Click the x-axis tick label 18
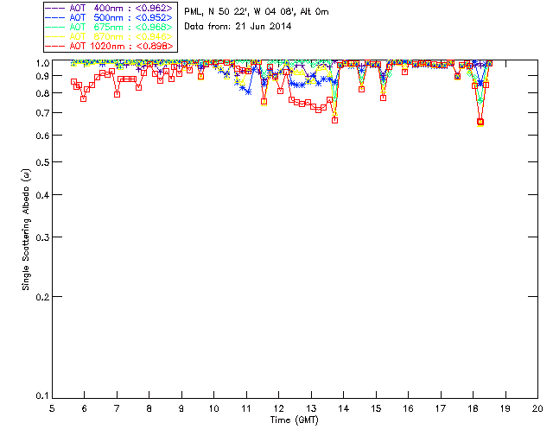Viewport: 553px width, 442px height. pos(473,408)
